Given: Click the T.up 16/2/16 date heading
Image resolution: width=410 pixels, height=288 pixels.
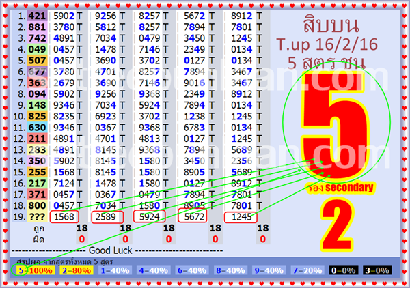Looking at the screenshot, I should 327,44.
